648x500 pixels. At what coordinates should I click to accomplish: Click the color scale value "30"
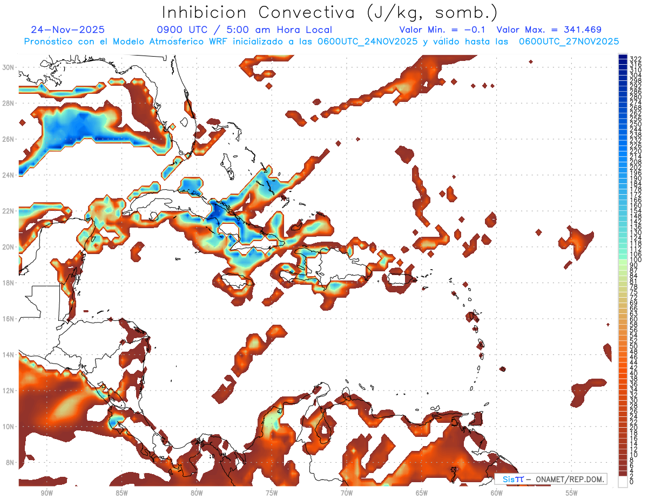(633, 400)
